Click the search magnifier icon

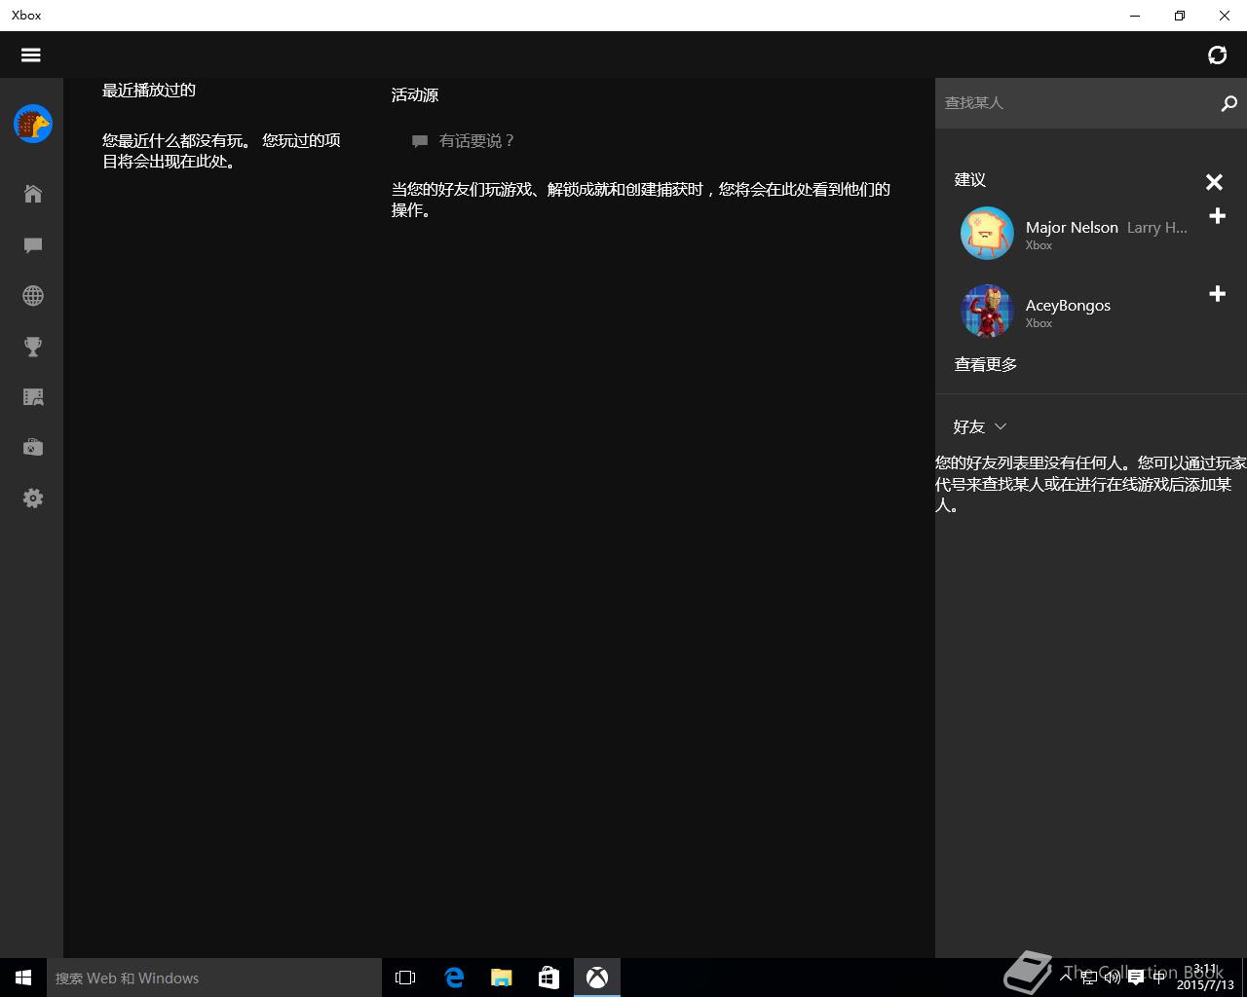pyautogui.click(x=1228, y=103)
